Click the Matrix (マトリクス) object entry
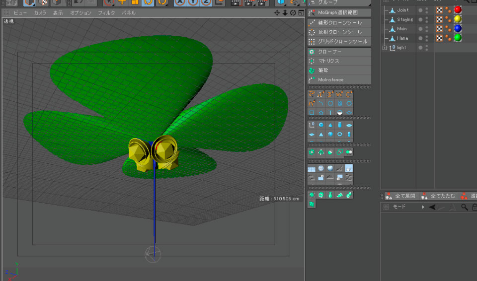 point(328,61)
